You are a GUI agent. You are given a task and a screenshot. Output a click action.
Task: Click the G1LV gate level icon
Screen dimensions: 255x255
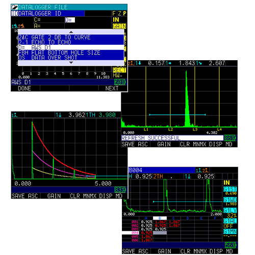pyautogui.click(x=230, y=210)
